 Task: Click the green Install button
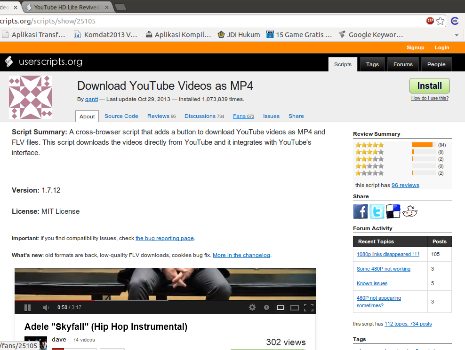(429, 86)
